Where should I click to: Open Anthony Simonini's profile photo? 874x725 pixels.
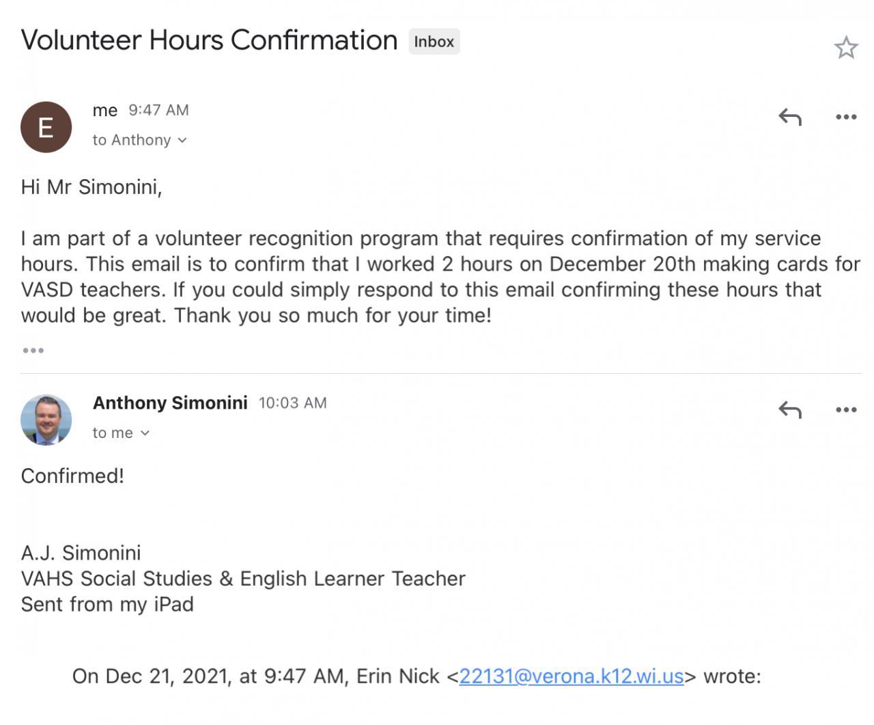point(46,420)
